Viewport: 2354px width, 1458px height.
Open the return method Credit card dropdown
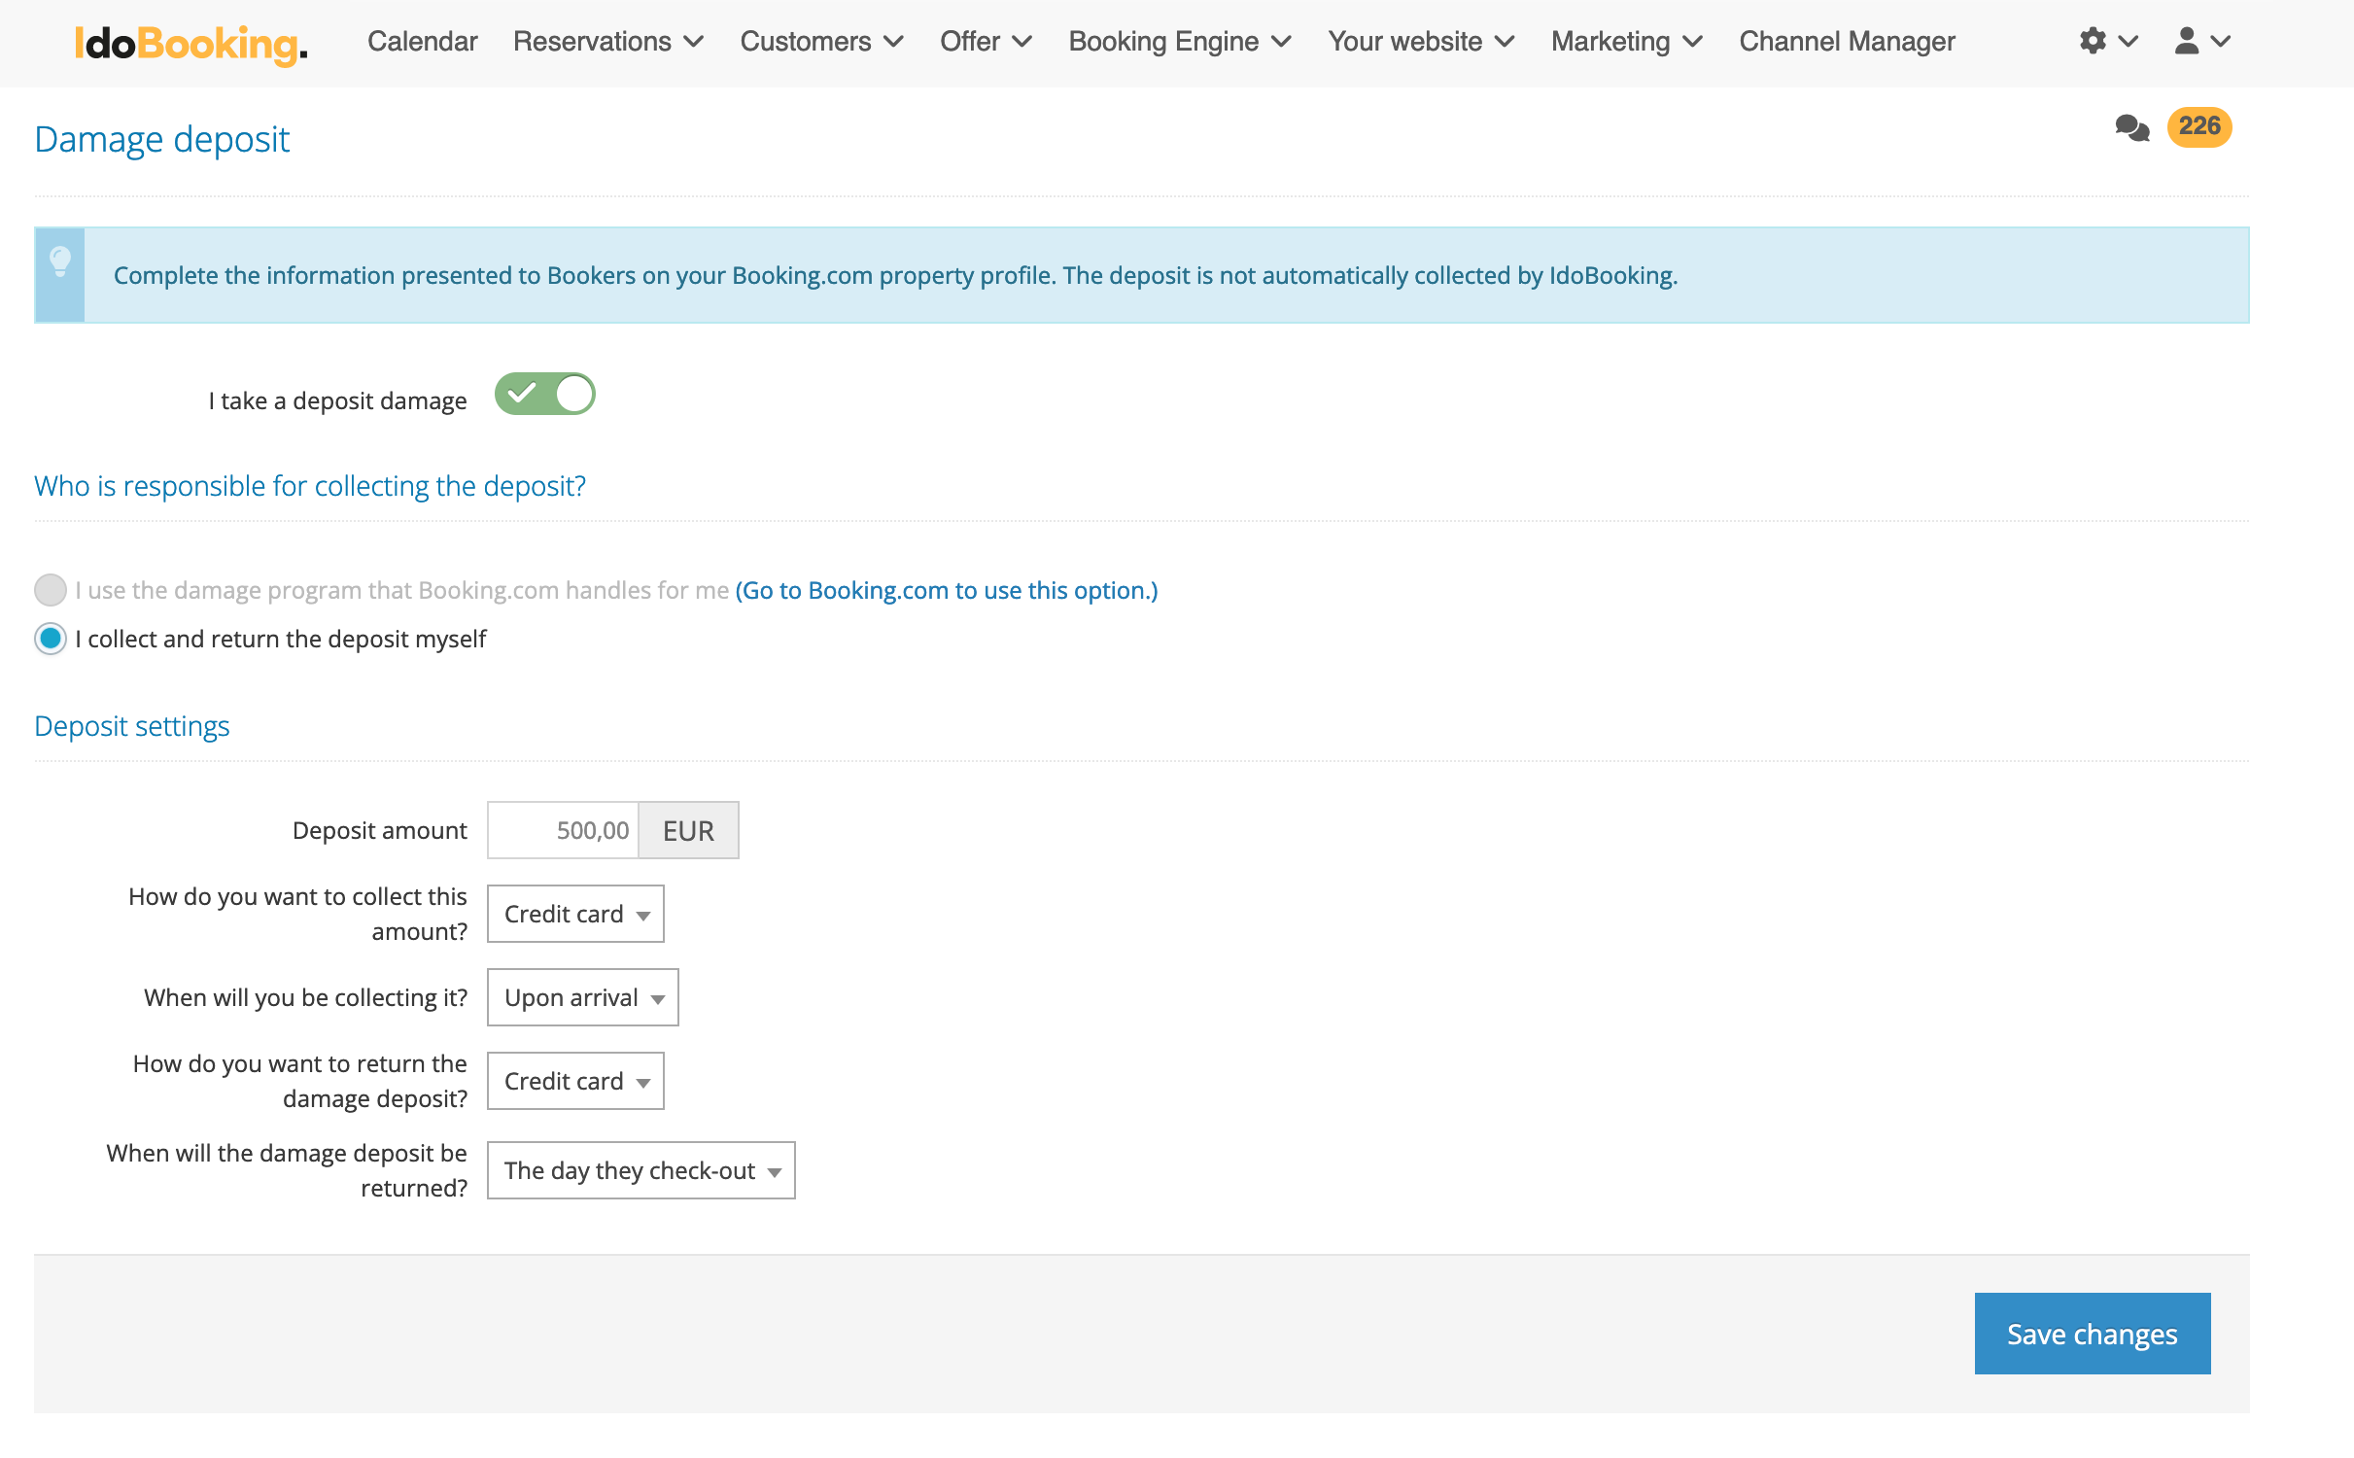point(575,1081)
